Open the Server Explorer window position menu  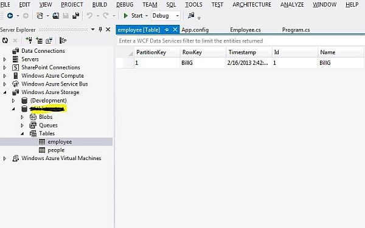point(92,30)
